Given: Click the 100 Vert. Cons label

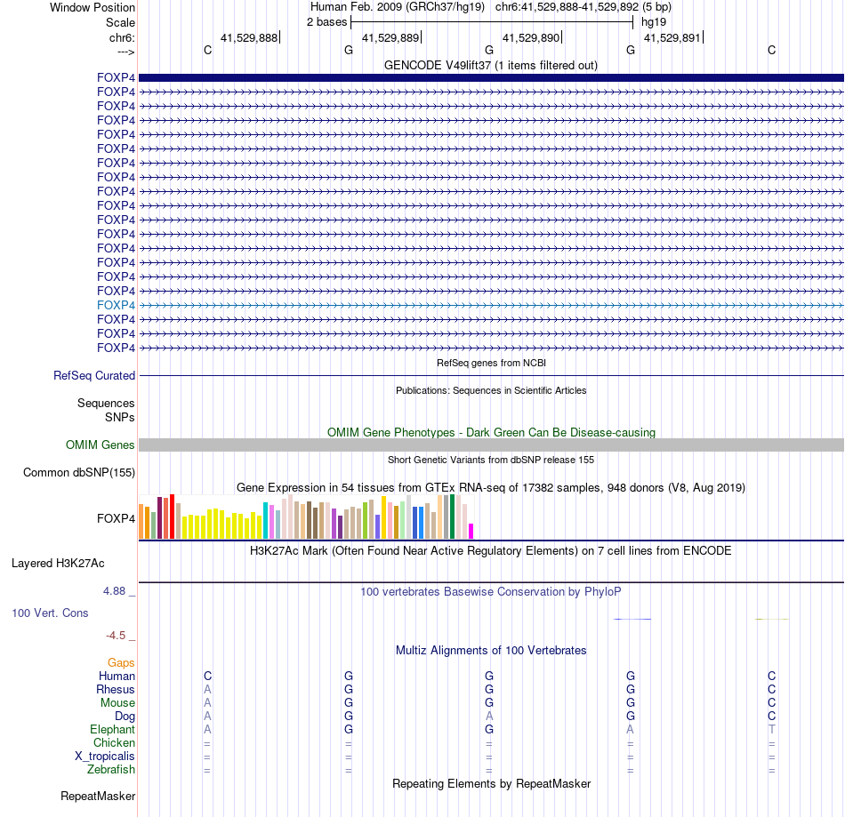Looking at the screenshot, I should (x=50, y=613).
